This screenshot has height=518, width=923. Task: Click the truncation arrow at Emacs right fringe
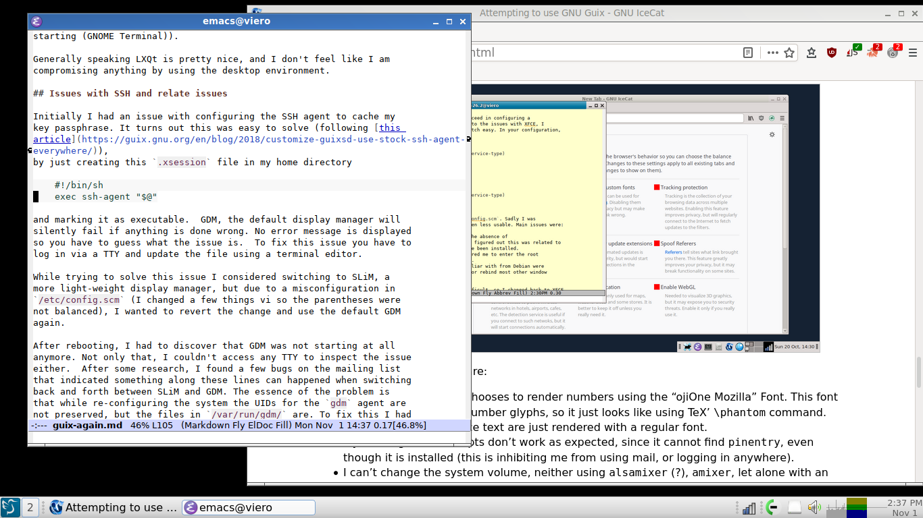pos(469,139)
